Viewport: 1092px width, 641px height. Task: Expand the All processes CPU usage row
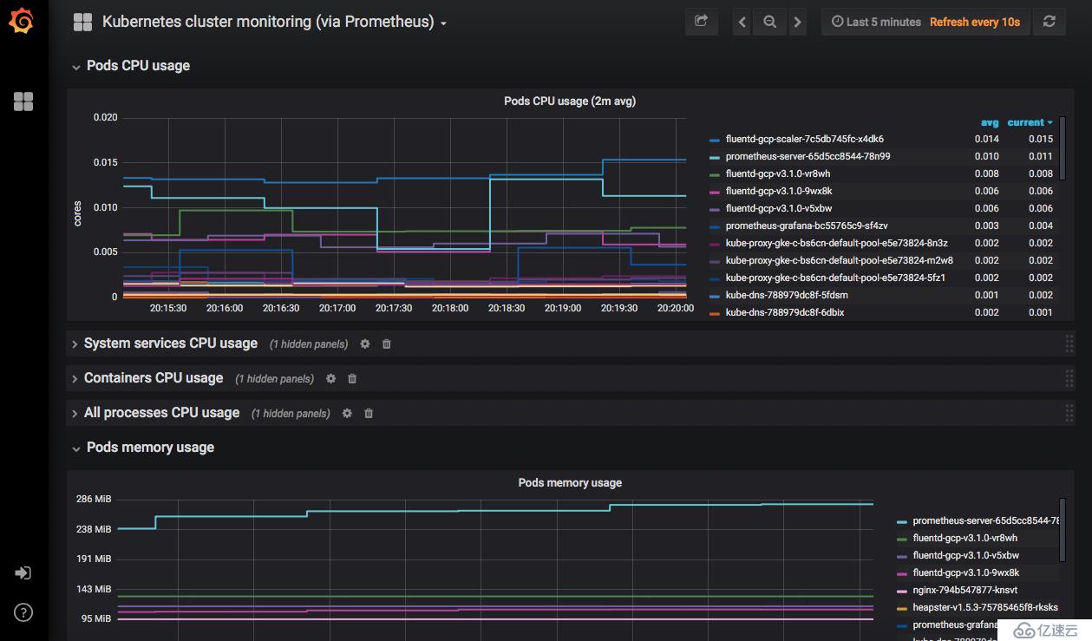pos(161,413)
